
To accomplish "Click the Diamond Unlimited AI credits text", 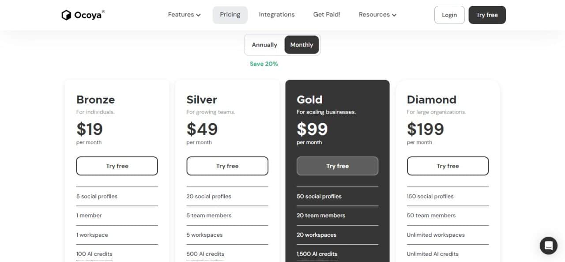I will 433,254.
